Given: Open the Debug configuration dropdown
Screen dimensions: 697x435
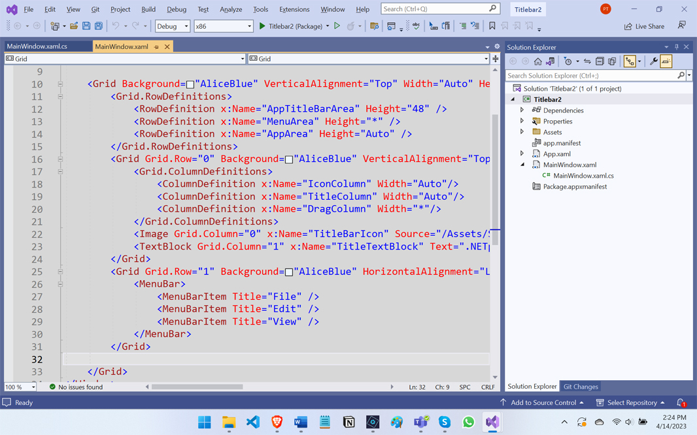Looking at the screenshot, I should pyautogui.click(x=173, y=26).
